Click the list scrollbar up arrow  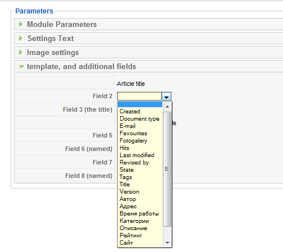click(167, 107)
